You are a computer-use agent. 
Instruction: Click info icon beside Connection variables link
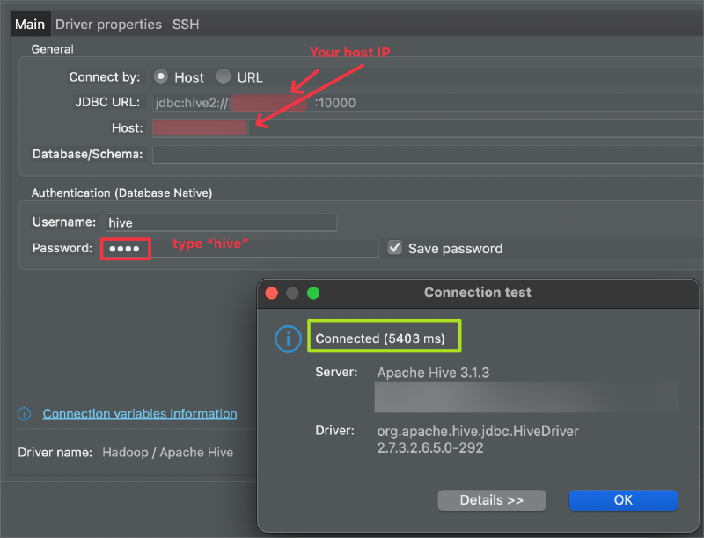coord(25,414)
